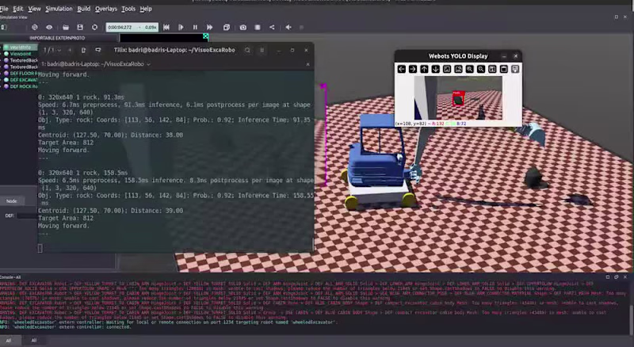Take a screenshot with the camera icon
Image resolution: width=634 pixels, height=347 pixels.
(243, 27)
